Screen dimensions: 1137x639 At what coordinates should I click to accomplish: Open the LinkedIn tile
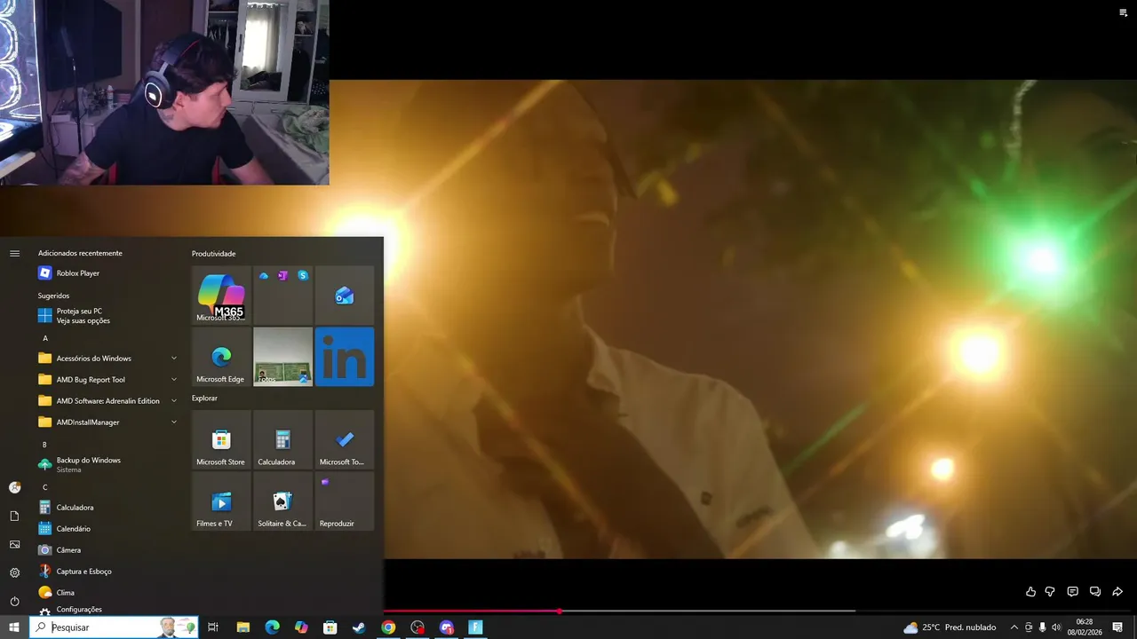pos(345,357)
